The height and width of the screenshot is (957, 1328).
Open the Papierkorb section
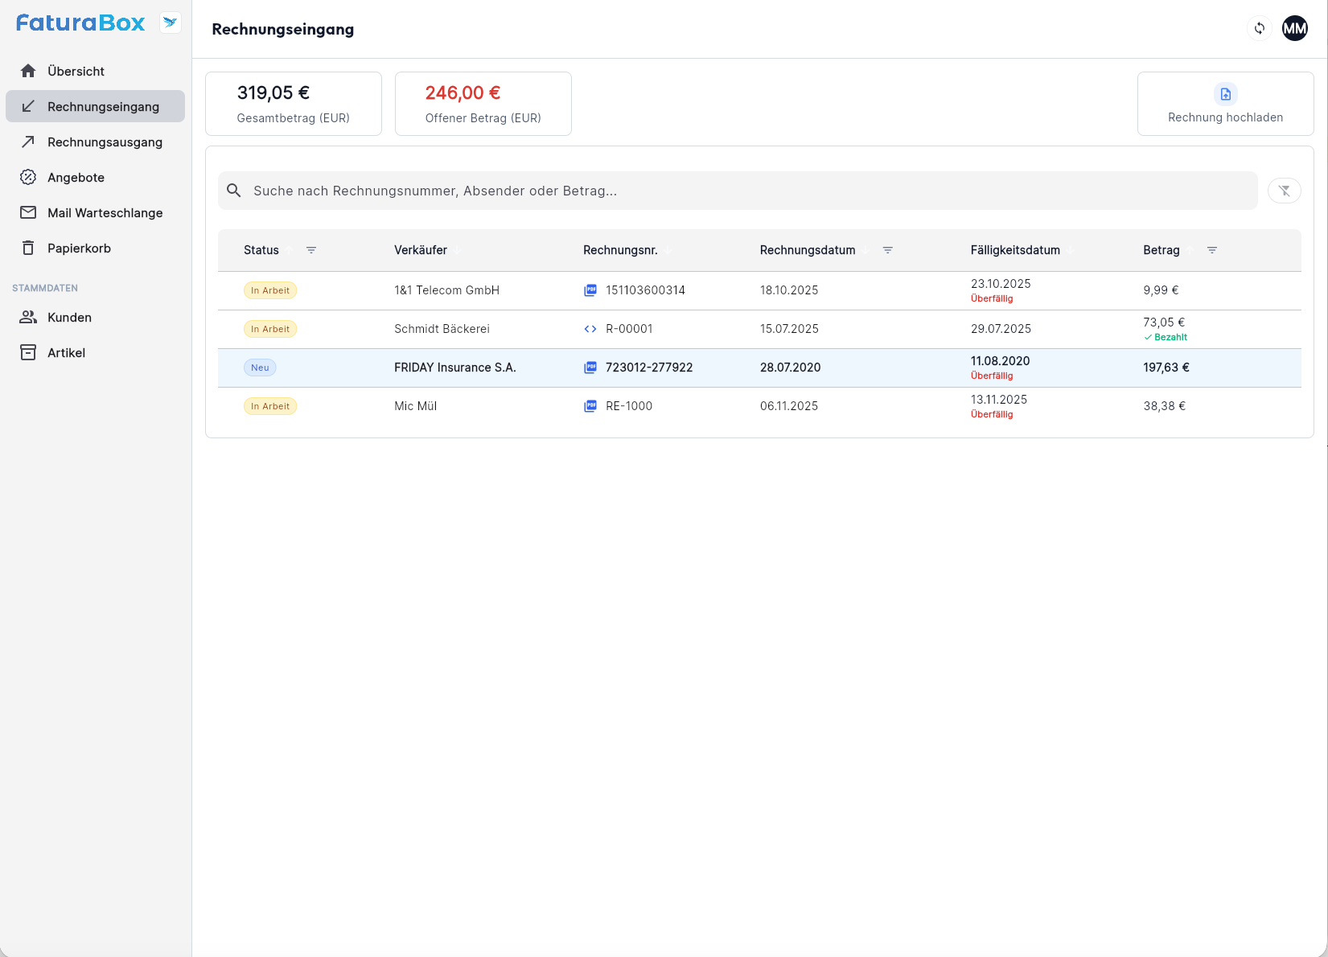(79, 248)
